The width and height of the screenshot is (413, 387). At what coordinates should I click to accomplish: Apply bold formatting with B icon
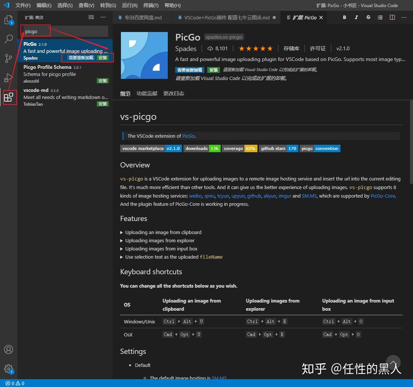pyautogui.click(x=345, y=17)
